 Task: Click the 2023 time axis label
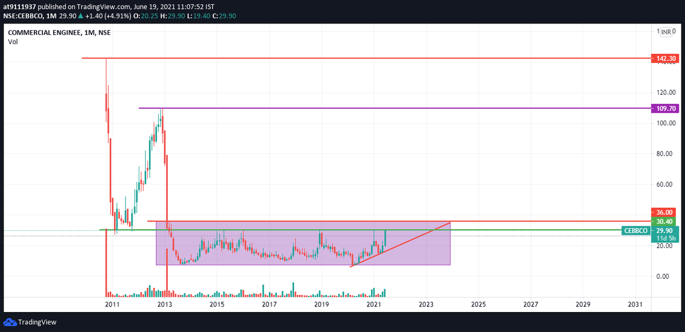[426, 305]
